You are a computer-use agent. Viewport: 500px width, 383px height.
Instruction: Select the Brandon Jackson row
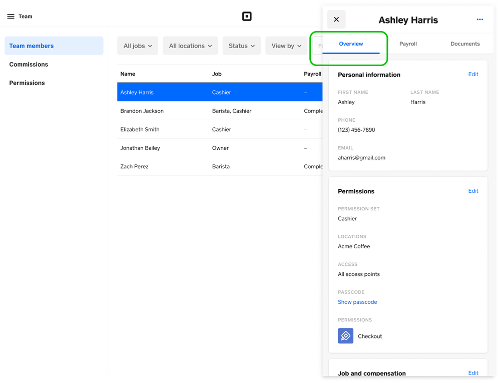142,111
